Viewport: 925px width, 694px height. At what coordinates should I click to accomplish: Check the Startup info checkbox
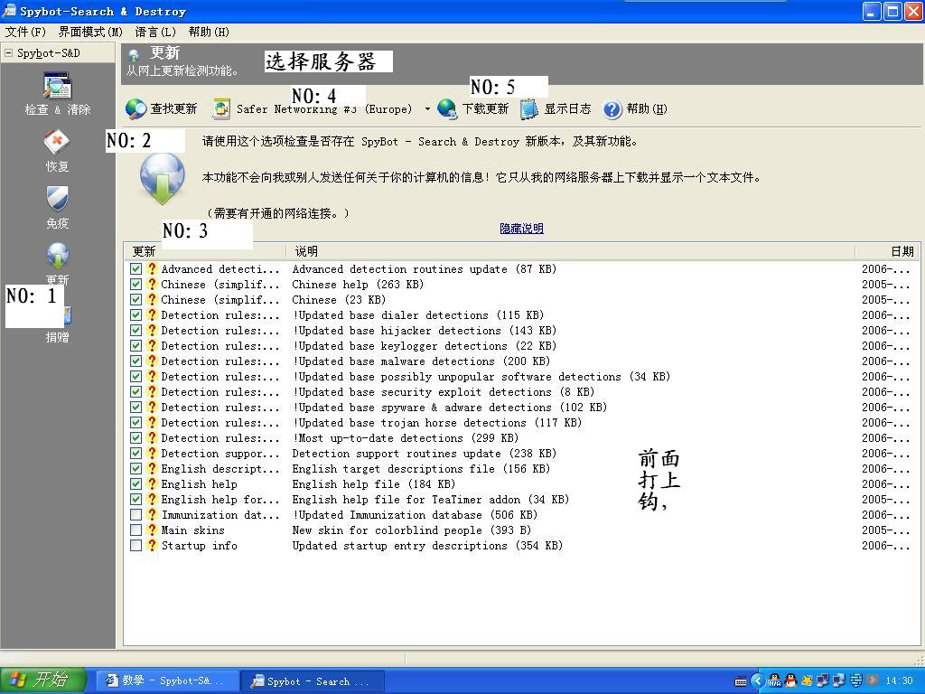(135, 545)
